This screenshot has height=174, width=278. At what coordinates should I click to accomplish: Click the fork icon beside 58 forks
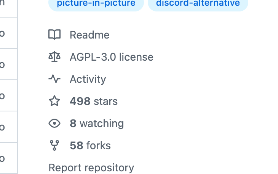point(54,145)
